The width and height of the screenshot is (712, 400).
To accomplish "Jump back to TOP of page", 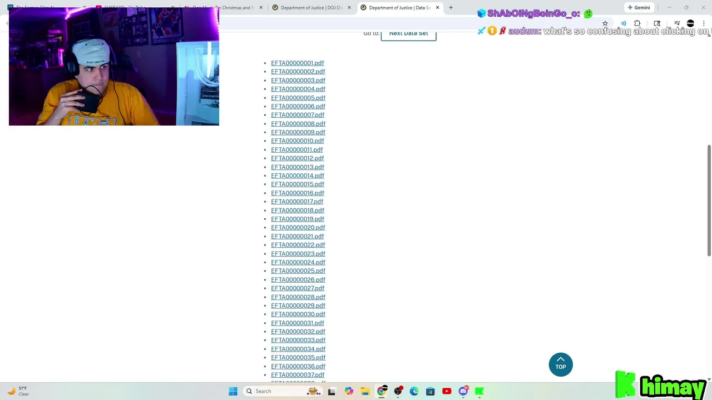I will pos(561,364).
